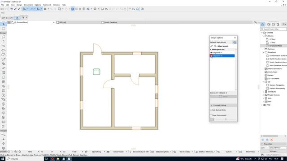The width and height of the screenshot is (287, 161).
Task: Open the Teamwork menu
Action: pos(47,5)
